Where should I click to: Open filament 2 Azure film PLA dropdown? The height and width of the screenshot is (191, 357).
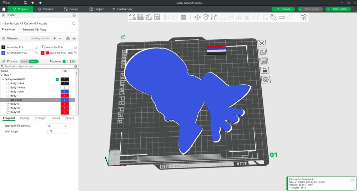(59, 47)
